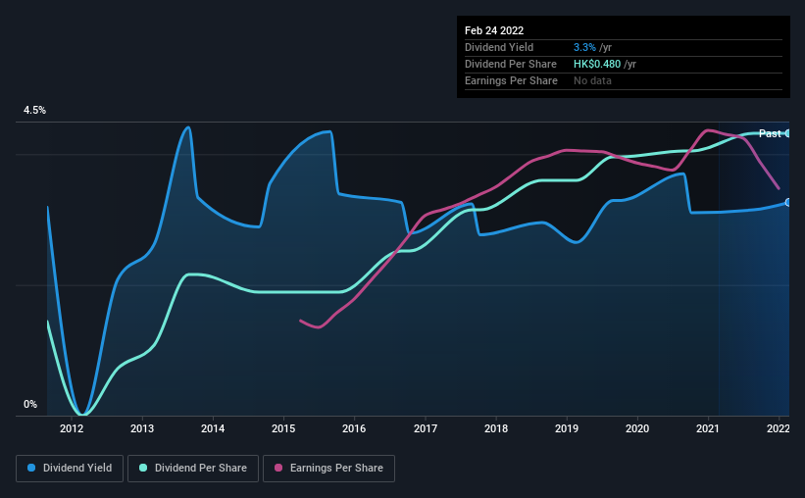Toggle the Dividend Yield legend button
The width and height of the screenshot is (805, 498).
(x=70, y=469)
